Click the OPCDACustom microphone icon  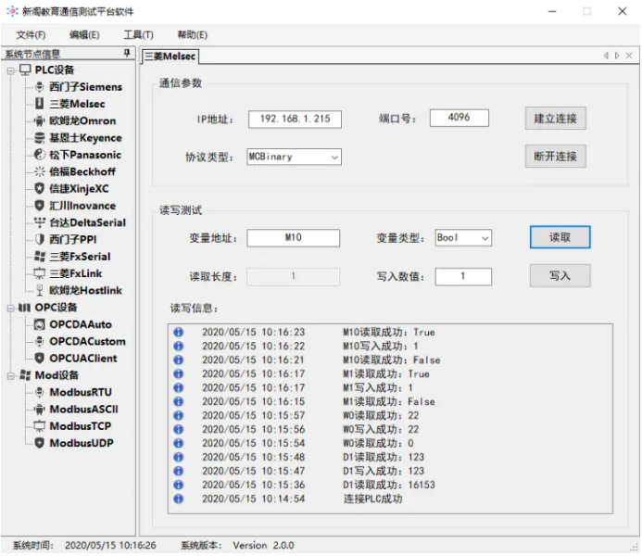click(39, 341)
